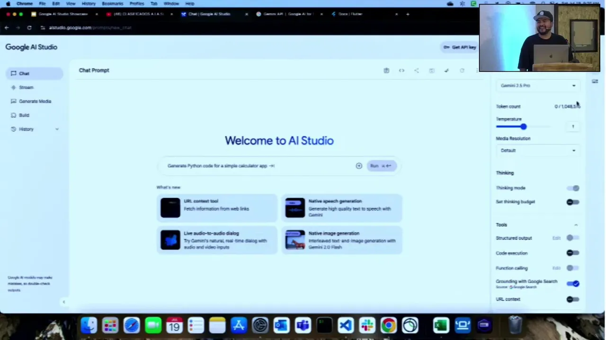Viewport: 606px width, 340px height.
Task: Open Terminal from the dock
Action: tap(324, 325)
